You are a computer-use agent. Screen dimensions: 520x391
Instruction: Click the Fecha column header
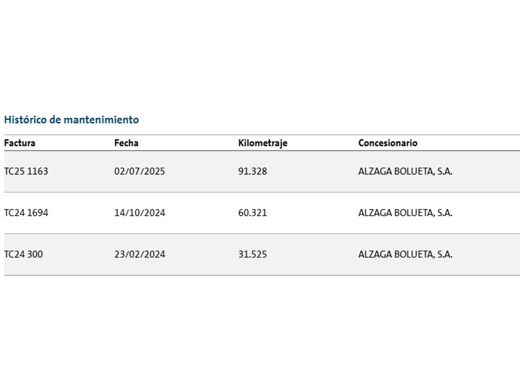[x=126, y=143]
